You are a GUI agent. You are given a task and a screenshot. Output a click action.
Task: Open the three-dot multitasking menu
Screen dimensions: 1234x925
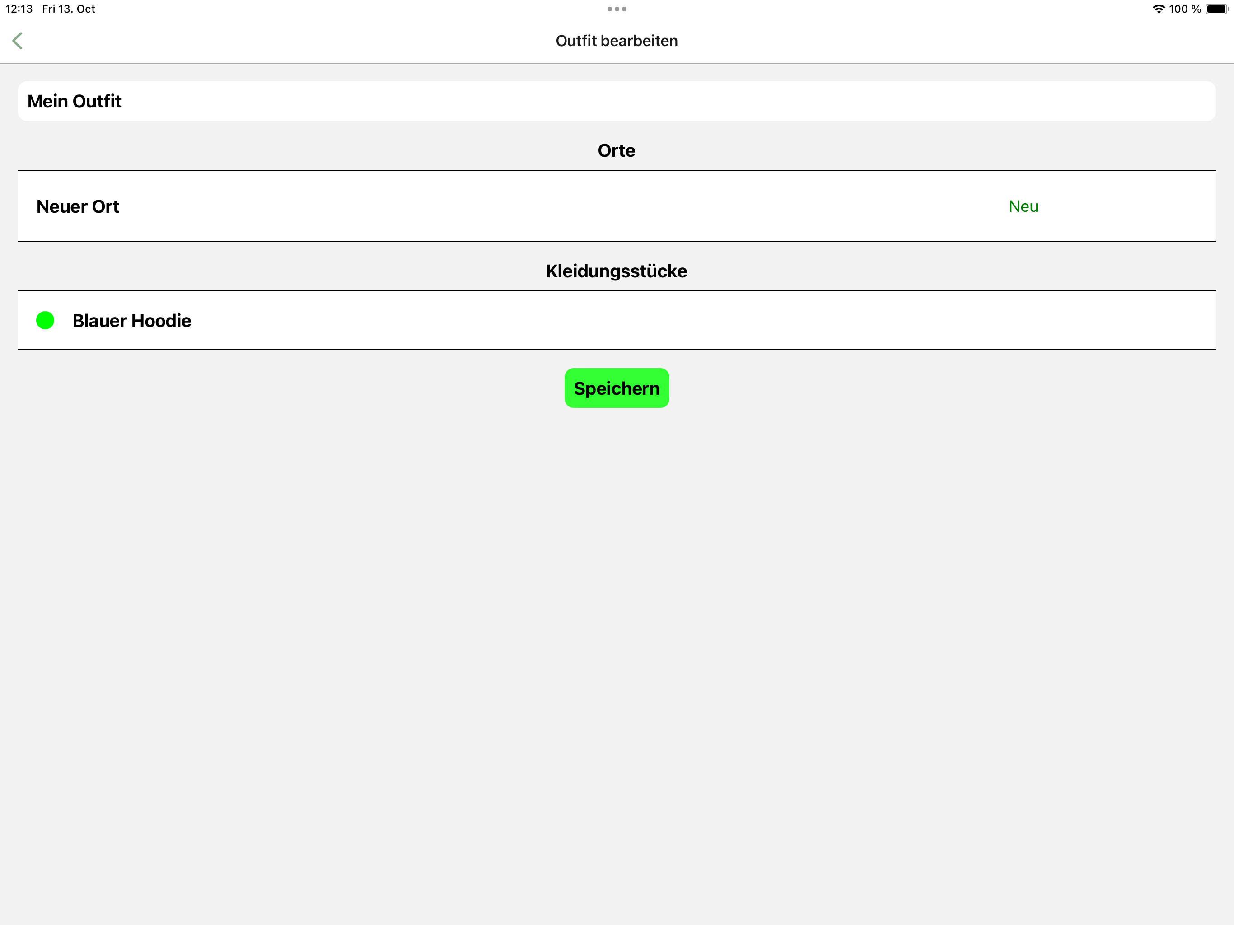click(617, 9)
